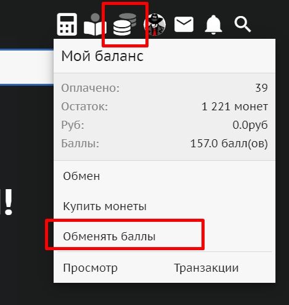
Task: Click the user avatar with hat
Action: pos(155,25)
